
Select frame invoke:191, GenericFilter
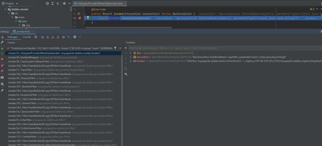pyautogui.click(x=63, y=103)
